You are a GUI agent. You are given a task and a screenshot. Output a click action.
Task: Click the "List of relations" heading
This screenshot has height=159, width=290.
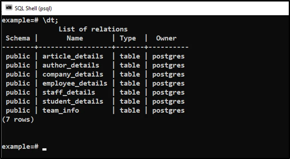[93, 29]
